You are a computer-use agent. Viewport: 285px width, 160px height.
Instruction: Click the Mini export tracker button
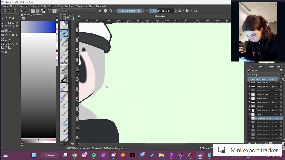pyautogui.click(x=248, y=150)
